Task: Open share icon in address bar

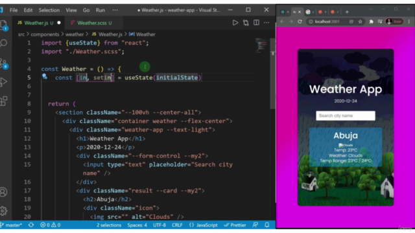Action: pos(351,21)
